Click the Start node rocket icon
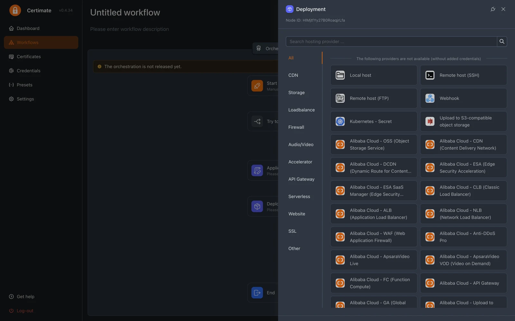Viewport: 515px width, 321px height. point(257,86)
